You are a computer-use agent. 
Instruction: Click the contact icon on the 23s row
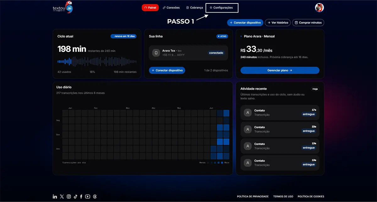[248, 129]
